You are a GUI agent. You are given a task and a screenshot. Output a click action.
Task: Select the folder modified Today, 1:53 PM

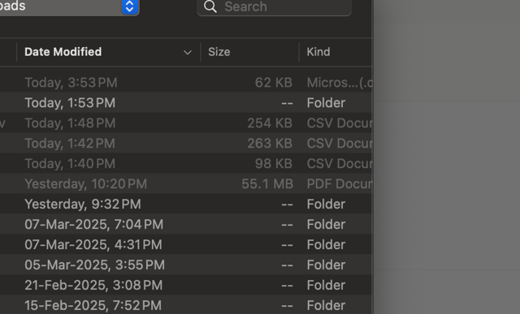(x=186, y=103)
